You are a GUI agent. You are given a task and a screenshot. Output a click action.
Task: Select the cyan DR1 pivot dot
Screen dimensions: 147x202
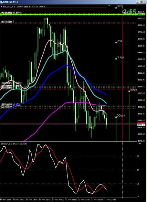coord(116,8)
